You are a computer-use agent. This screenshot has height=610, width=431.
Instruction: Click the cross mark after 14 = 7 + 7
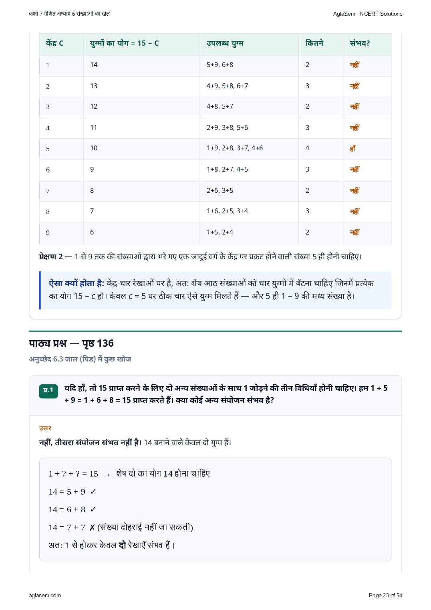tap(92, 527)
